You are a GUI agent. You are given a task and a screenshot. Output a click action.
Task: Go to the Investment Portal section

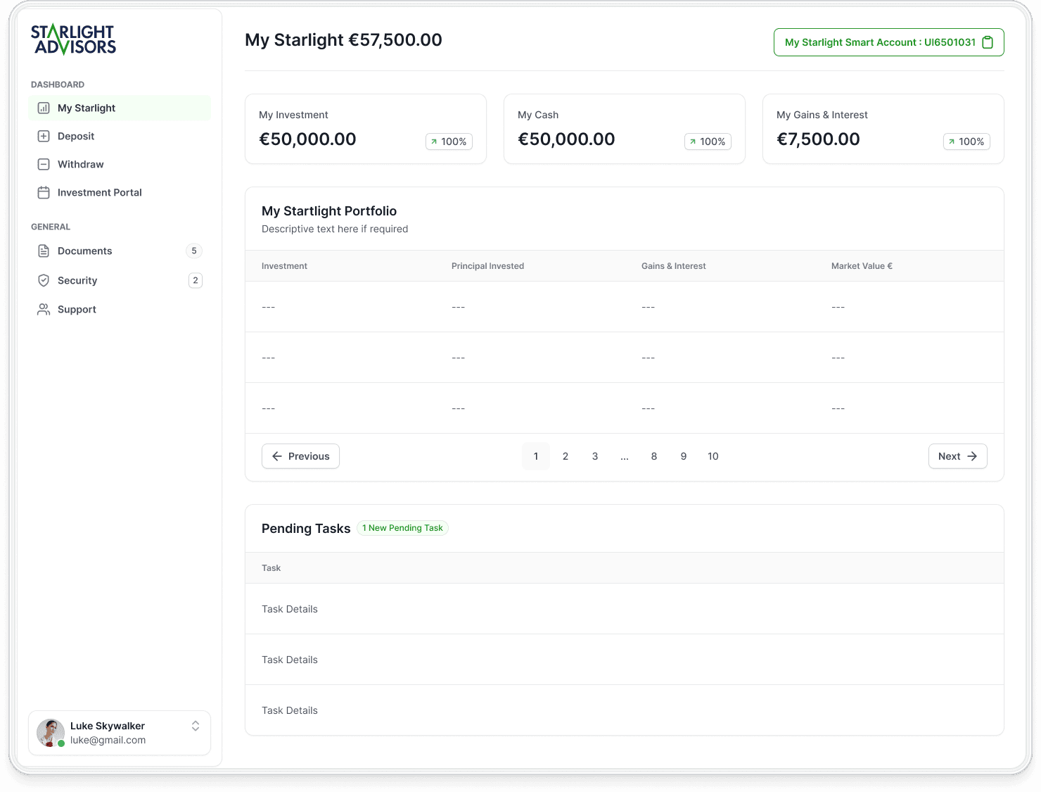[x=99, y=192]
